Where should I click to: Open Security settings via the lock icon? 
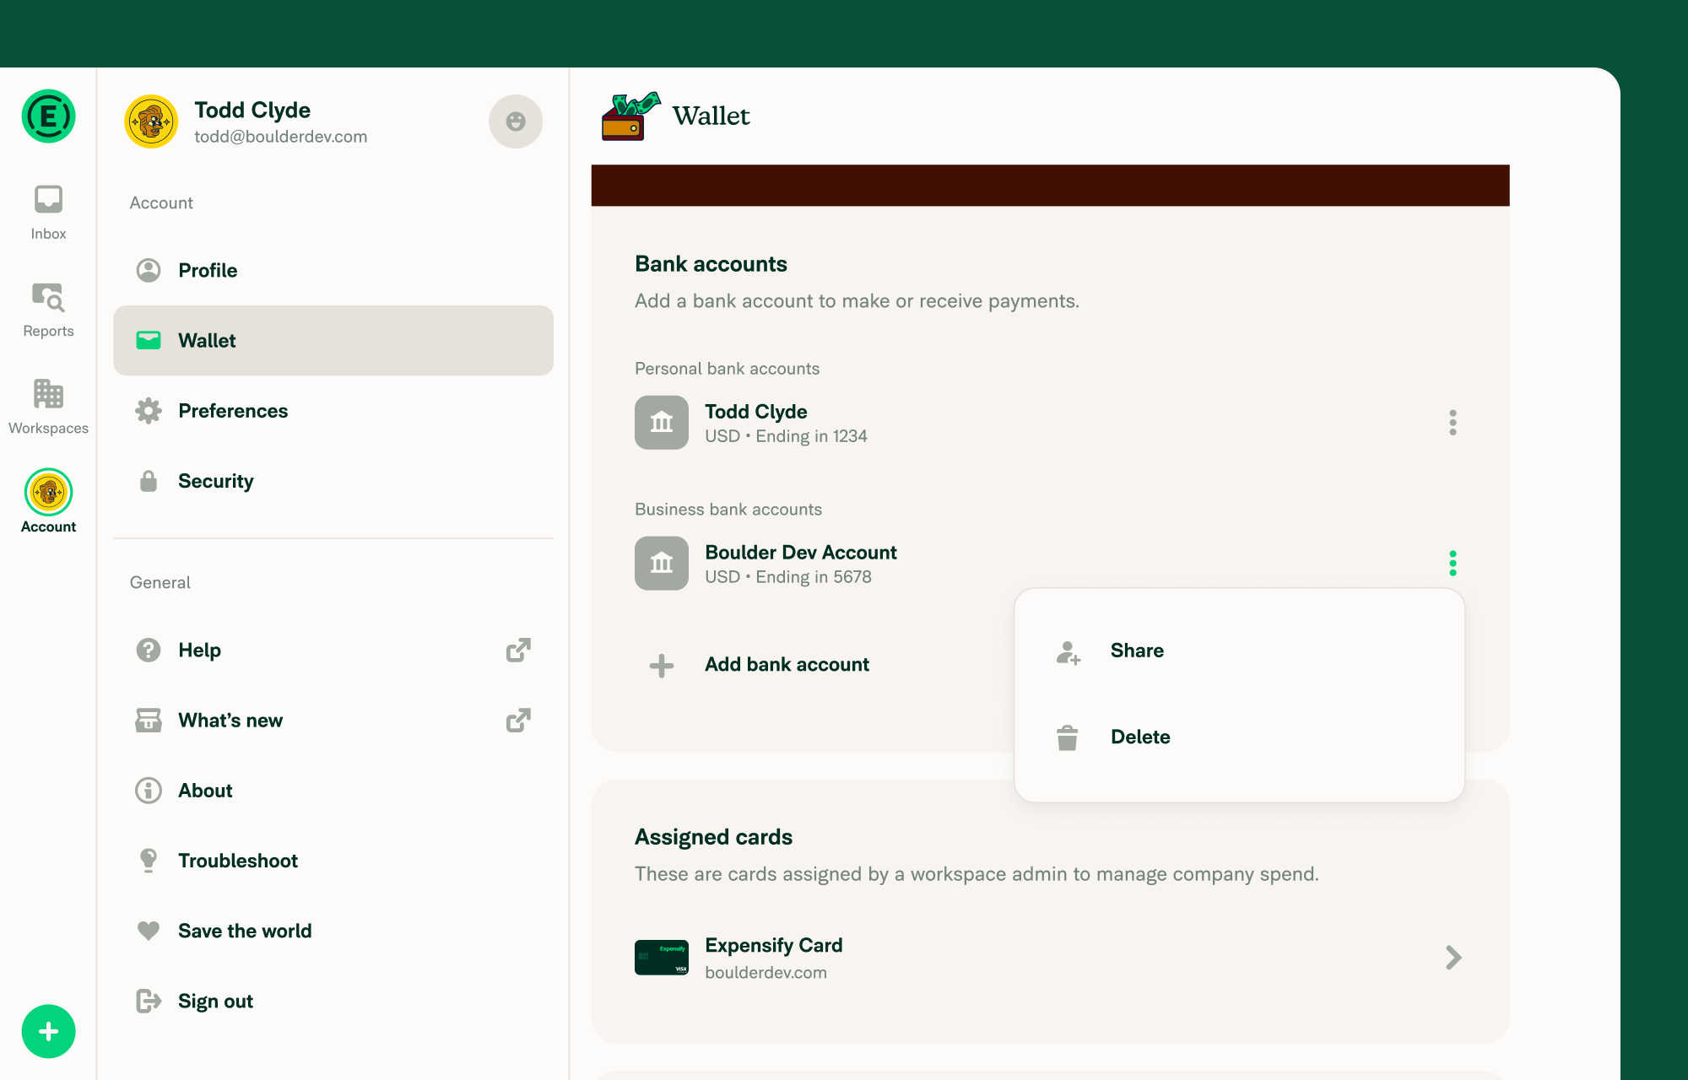(x=149, y=481)
